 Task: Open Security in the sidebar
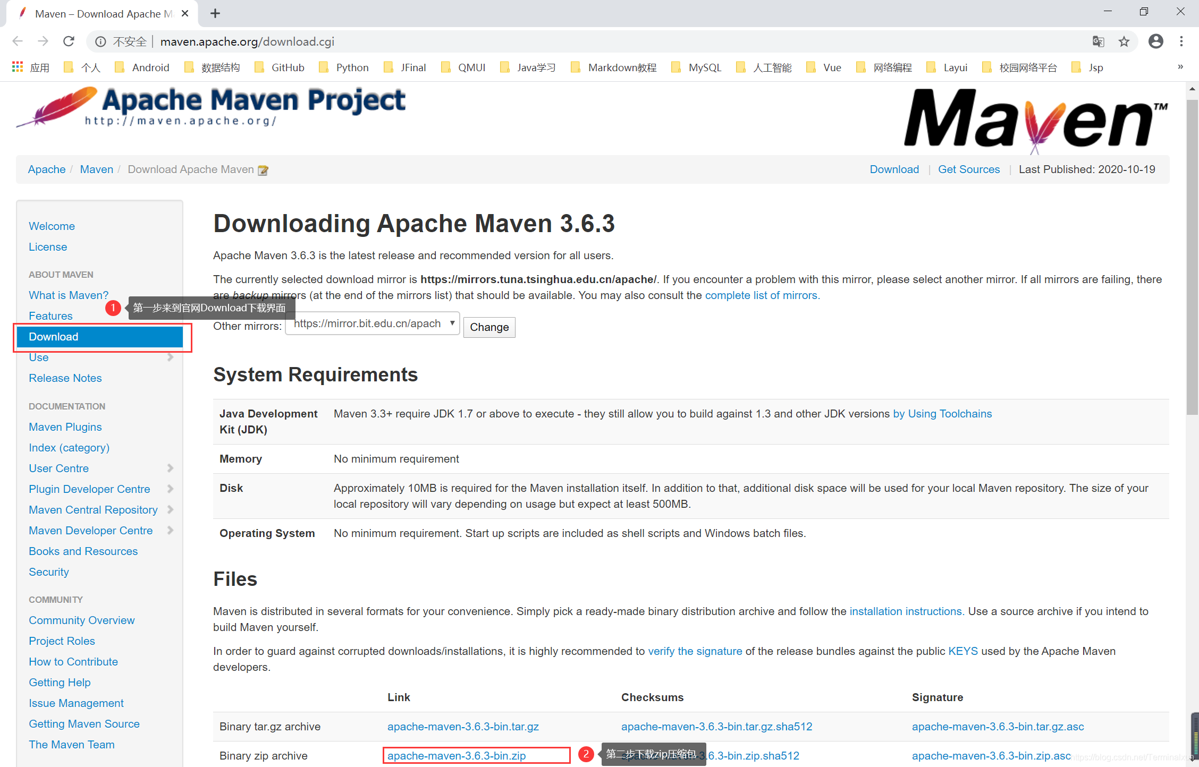49,572
